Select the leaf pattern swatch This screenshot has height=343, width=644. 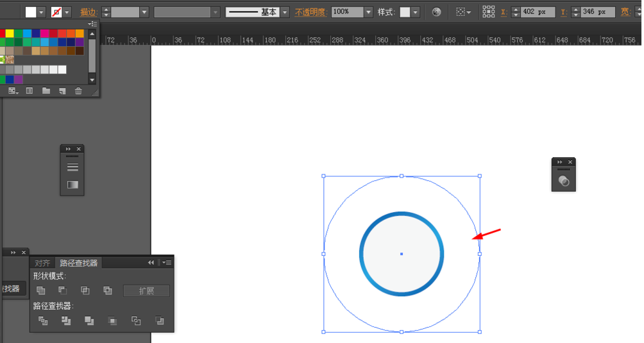[3, 60]
